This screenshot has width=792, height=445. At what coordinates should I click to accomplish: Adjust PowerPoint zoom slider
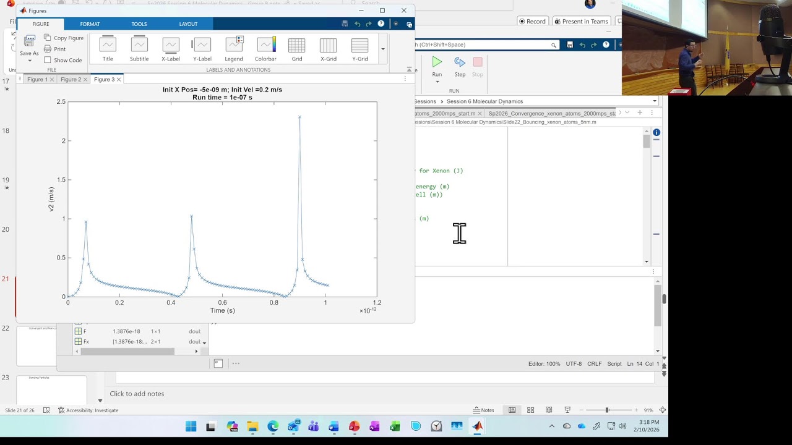[607, 410]
